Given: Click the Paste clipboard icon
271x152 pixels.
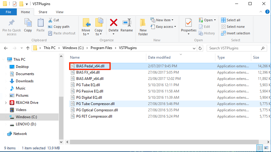Looking at the screenshot, I should click(40, 23).
